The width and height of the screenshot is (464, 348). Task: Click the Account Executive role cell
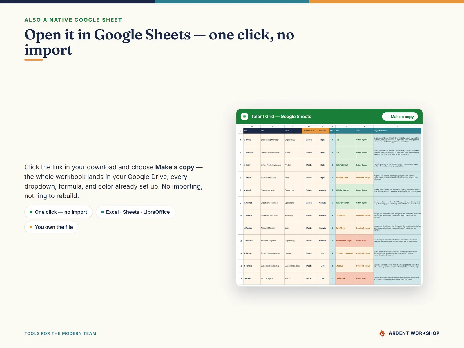click(273, 178)
